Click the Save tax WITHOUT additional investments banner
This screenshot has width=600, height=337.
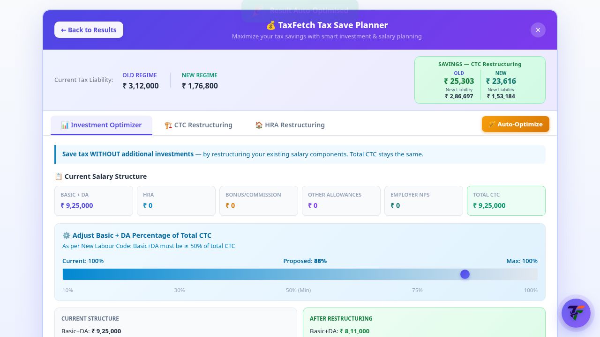click(300, 154)
